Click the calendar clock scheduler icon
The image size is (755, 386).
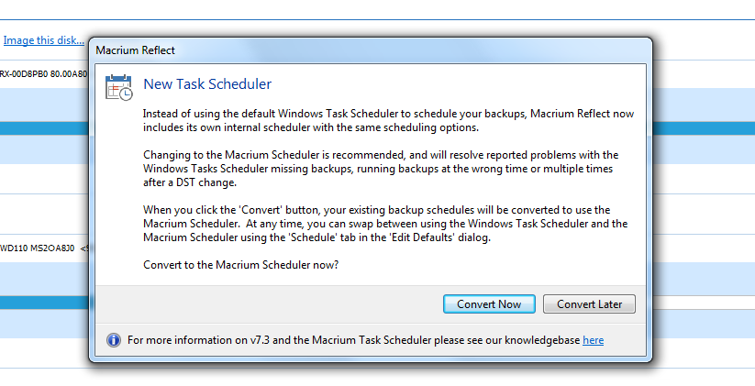118,86
